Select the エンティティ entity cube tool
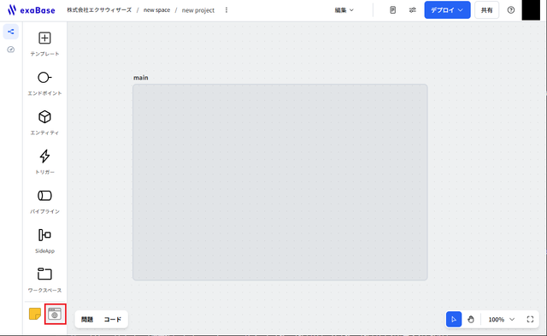The width and height of the screenshot is (547, 336). pyautogui.click(x=44, y=123)
